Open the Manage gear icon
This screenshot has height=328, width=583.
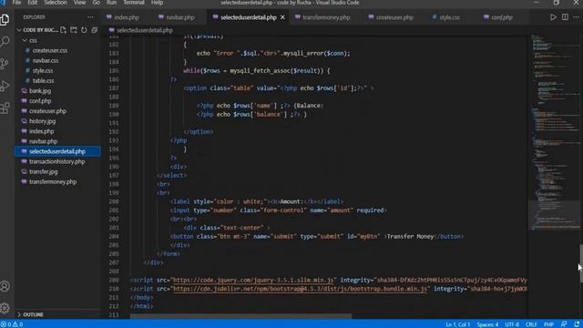pyautogui.click(x=5, y=308)
